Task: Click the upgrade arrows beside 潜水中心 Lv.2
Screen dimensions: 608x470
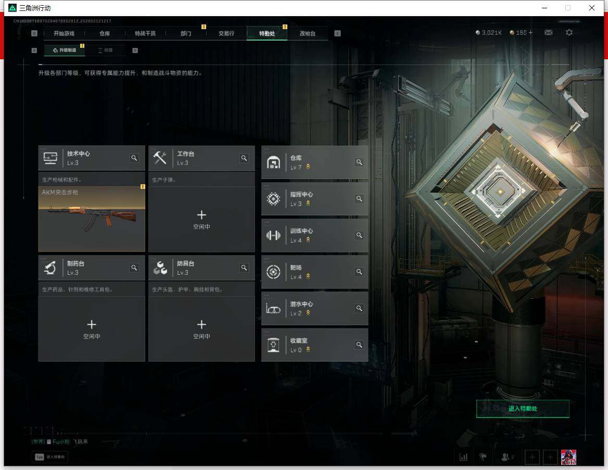Action: point(308,313)
